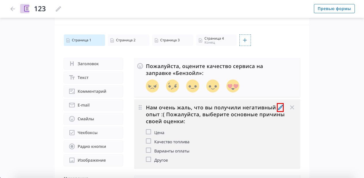
Task: Click the text Нам очень жаль question title
Action: pos(215,115)
